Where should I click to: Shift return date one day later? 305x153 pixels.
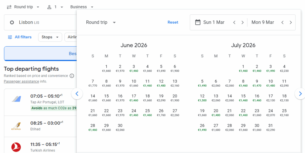click(x=291, y=23)
